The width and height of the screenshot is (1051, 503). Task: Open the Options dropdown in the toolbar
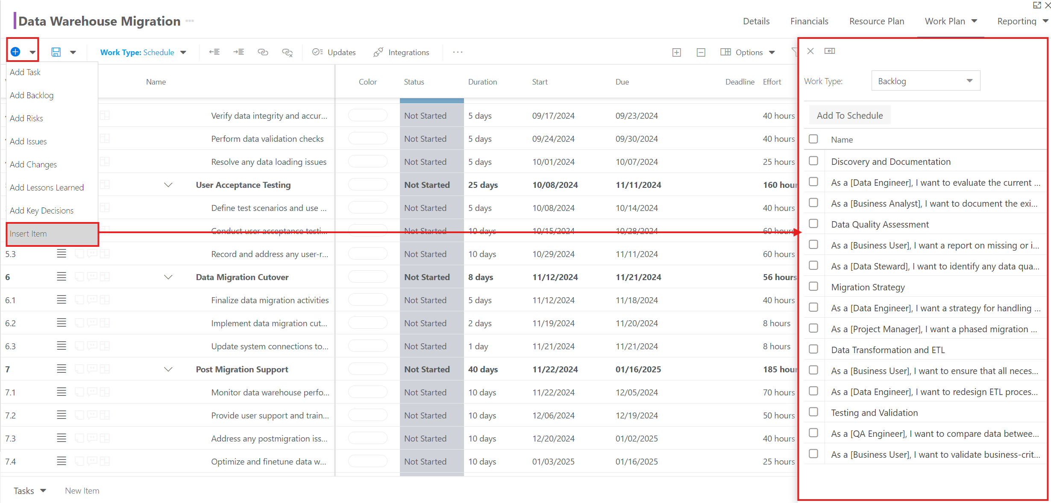(x=748, y=52)
